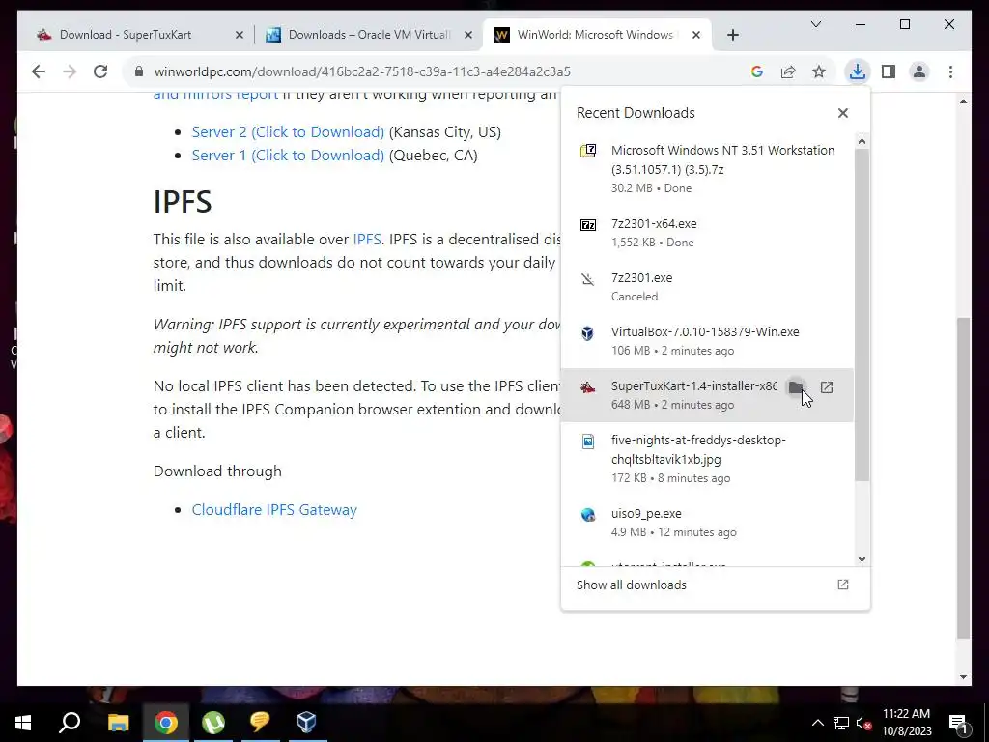The image size is (989, 742).
Task: Click the VirtualBox installer file icon
Action: coord(588,332)
